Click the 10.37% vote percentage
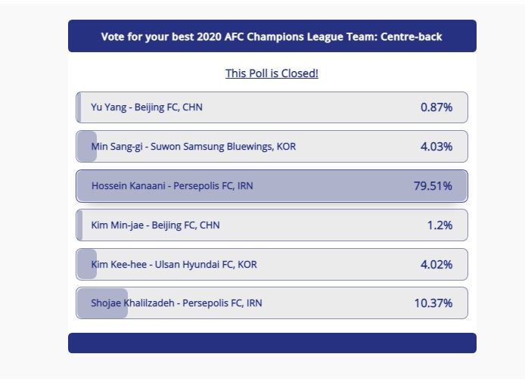Image resolution: width=525 pixels, height=388 pixels. (x=433, y=303)
